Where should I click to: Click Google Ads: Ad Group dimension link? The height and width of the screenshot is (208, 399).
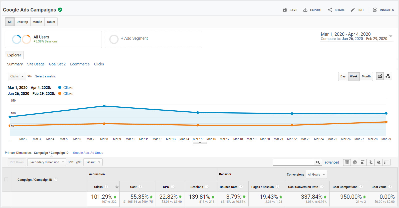pos(88,153)
